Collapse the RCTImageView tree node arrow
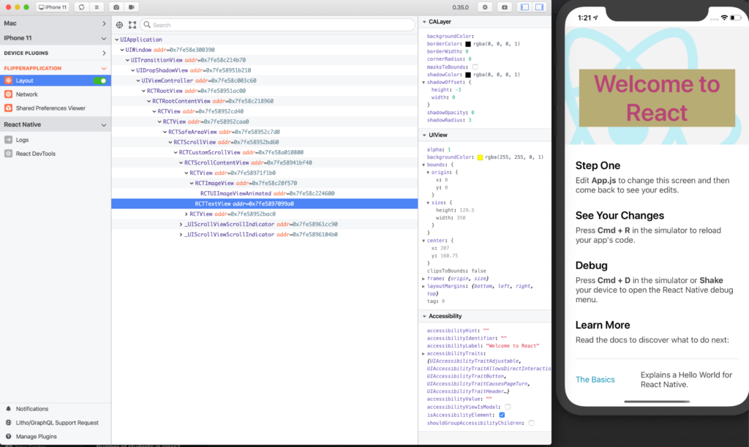 pyautogui.click(x=192, y=184)
